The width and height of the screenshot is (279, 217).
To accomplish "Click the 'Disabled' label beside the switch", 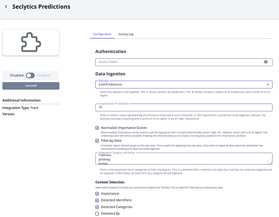I will point(17,75).
